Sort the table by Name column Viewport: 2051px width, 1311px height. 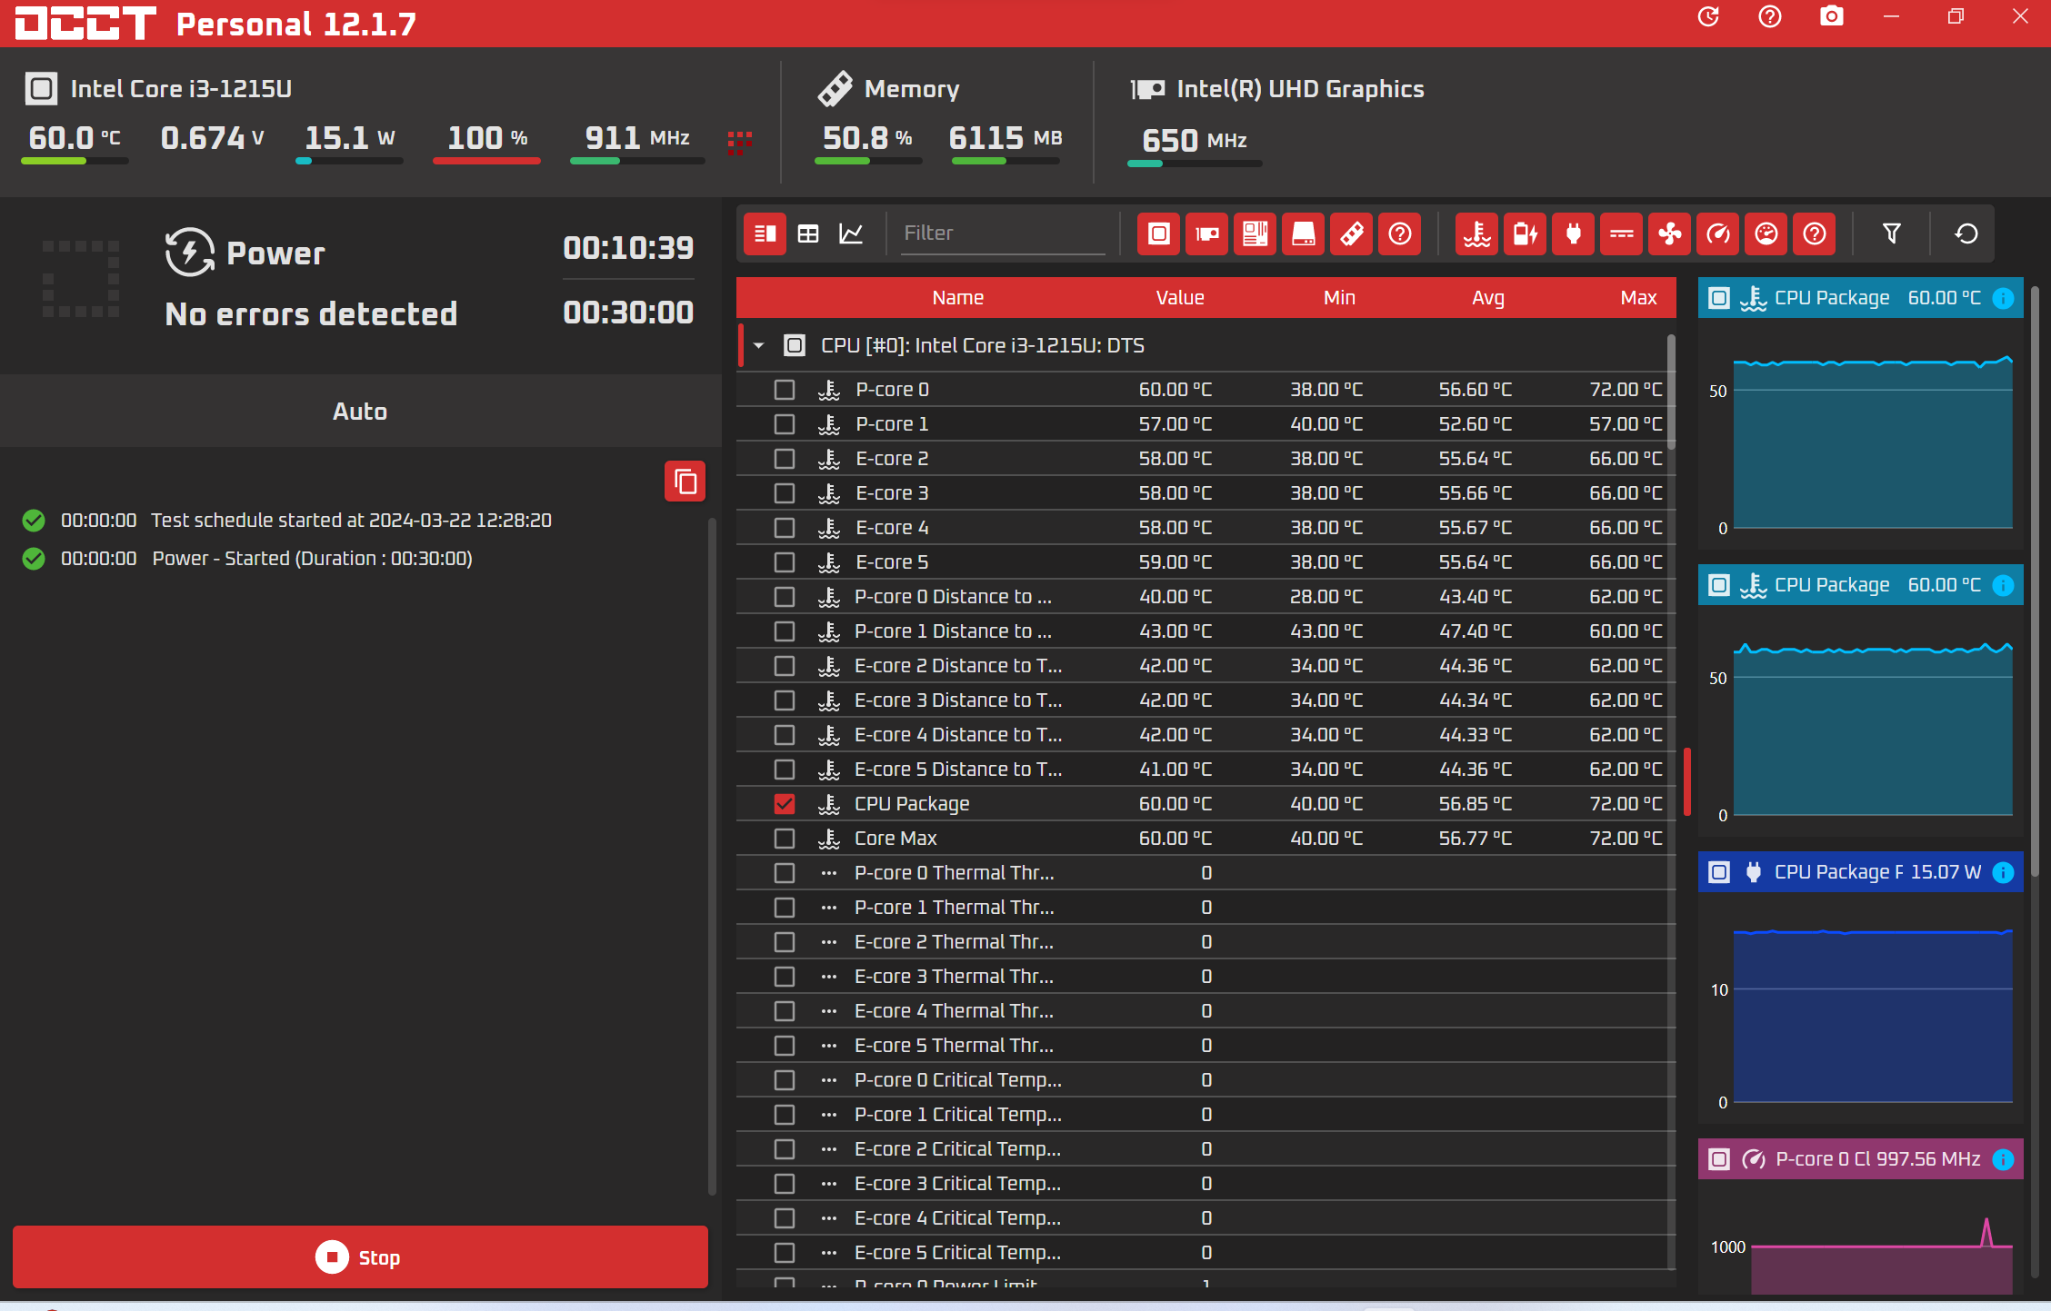[957, 298]
